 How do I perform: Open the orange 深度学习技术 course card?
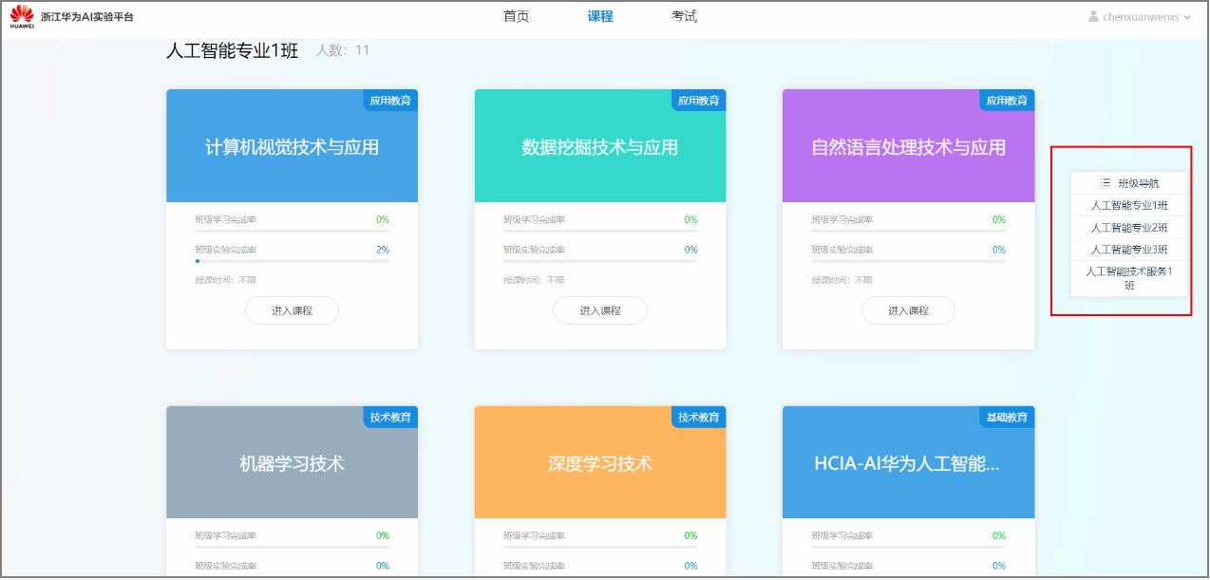click(x=600, y=462)
